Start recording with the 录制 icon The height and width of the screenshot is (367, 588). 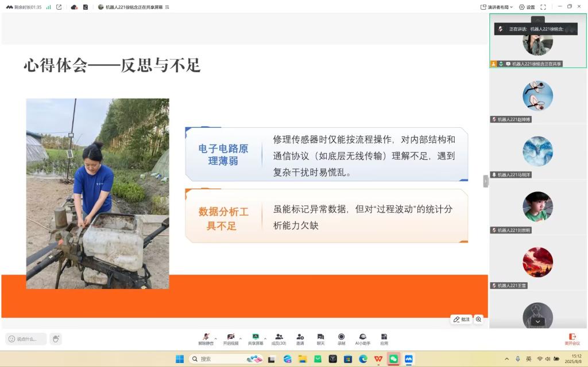click(x=341, y=338)
